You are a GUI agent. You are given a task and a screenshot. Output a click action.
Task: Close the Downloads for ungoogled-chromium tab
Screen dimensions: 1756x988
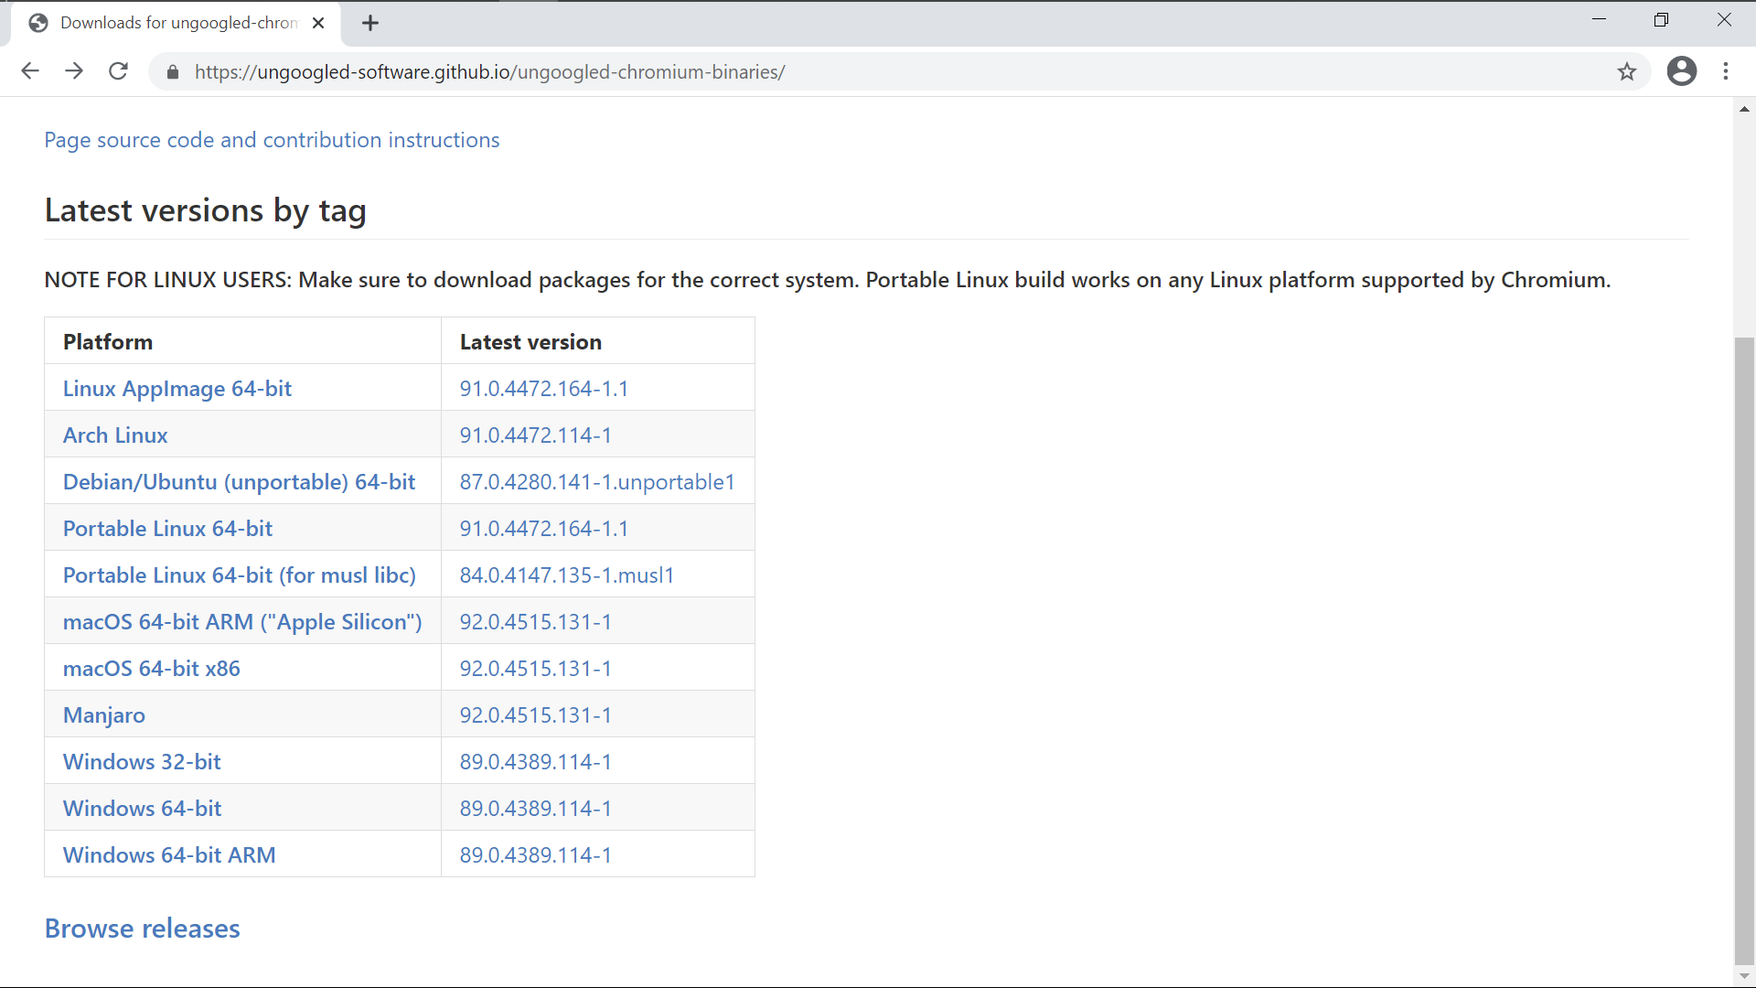pyautogui.click(x=318, y=24)
